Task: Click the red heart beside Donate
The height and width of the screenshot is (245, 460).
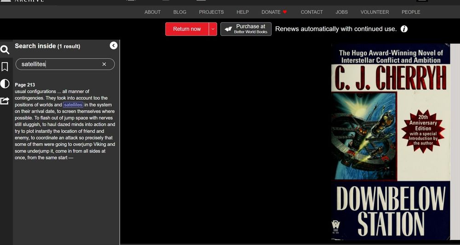Action: 285,12
